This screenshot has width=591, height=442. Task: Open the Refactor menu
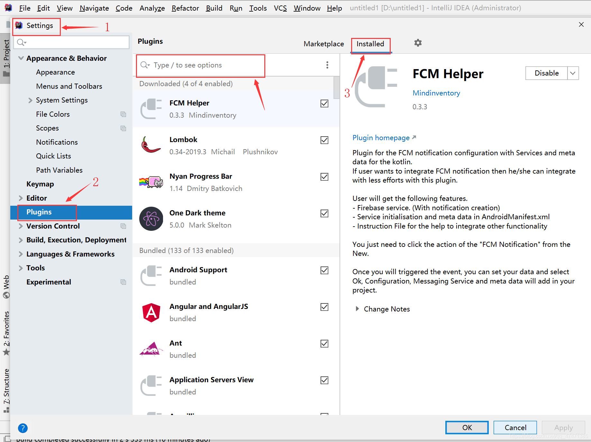tap(185, 8)
